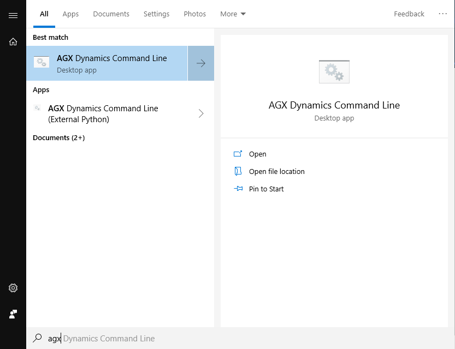Switch to the Apps tab
This screenshot has height=349, width=455.
[70, 14]
